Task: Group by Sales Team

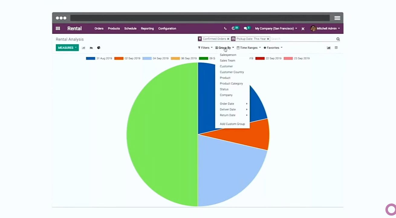Action: coord(227,60)
